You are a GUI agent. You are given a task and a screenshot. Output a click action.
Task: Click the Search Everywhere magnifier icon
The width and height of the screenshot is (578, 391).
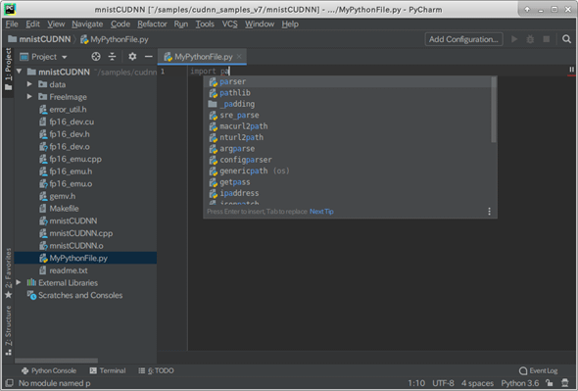(x=566, y=39)
